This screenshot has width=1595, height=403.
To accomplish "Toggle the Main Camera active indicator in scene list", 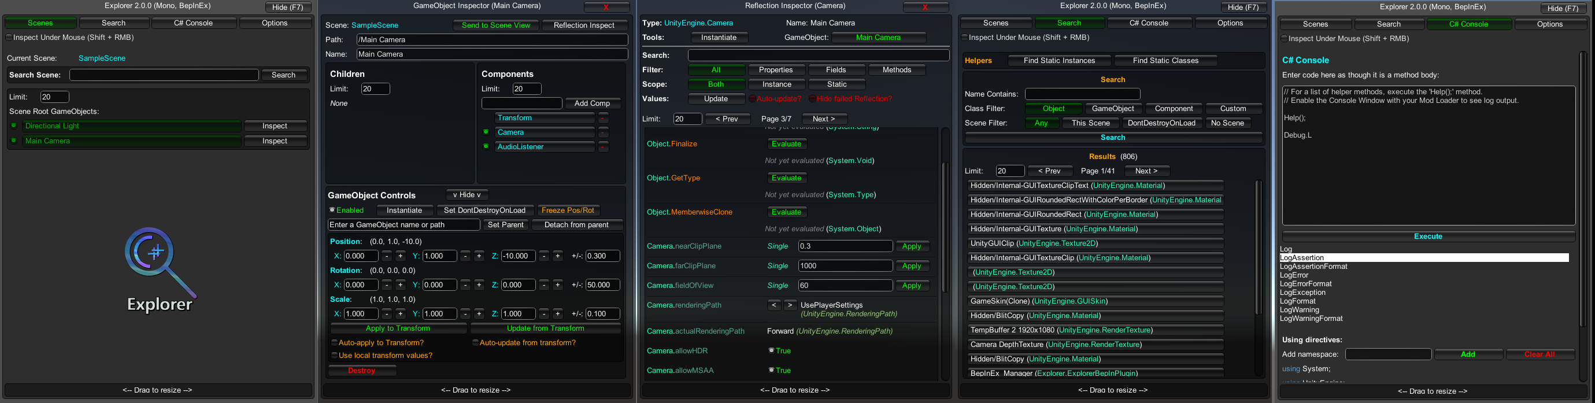I will pos(14,141).
